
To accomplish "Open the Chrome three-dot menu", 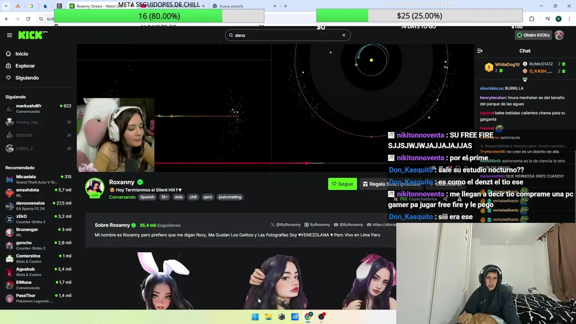I will [569, 19].
